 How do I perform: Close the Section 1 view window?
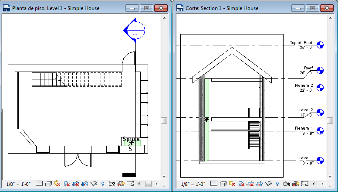coord(327,8)
